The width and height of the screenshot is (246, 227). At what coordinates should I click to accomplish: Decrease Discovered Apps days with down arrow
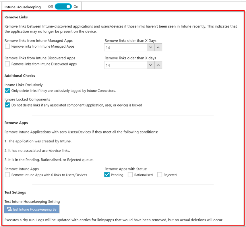(151, 65)
